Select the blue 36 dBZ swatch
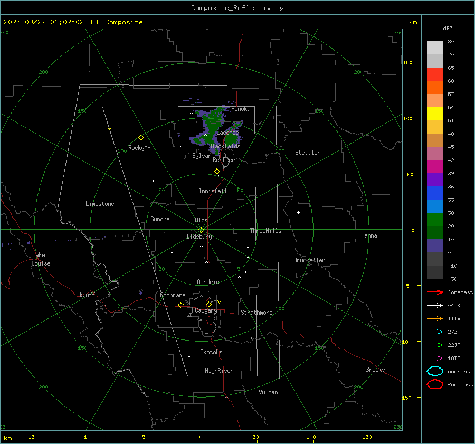The width and height of the screenshot is (475, 444). coord(435,193)
